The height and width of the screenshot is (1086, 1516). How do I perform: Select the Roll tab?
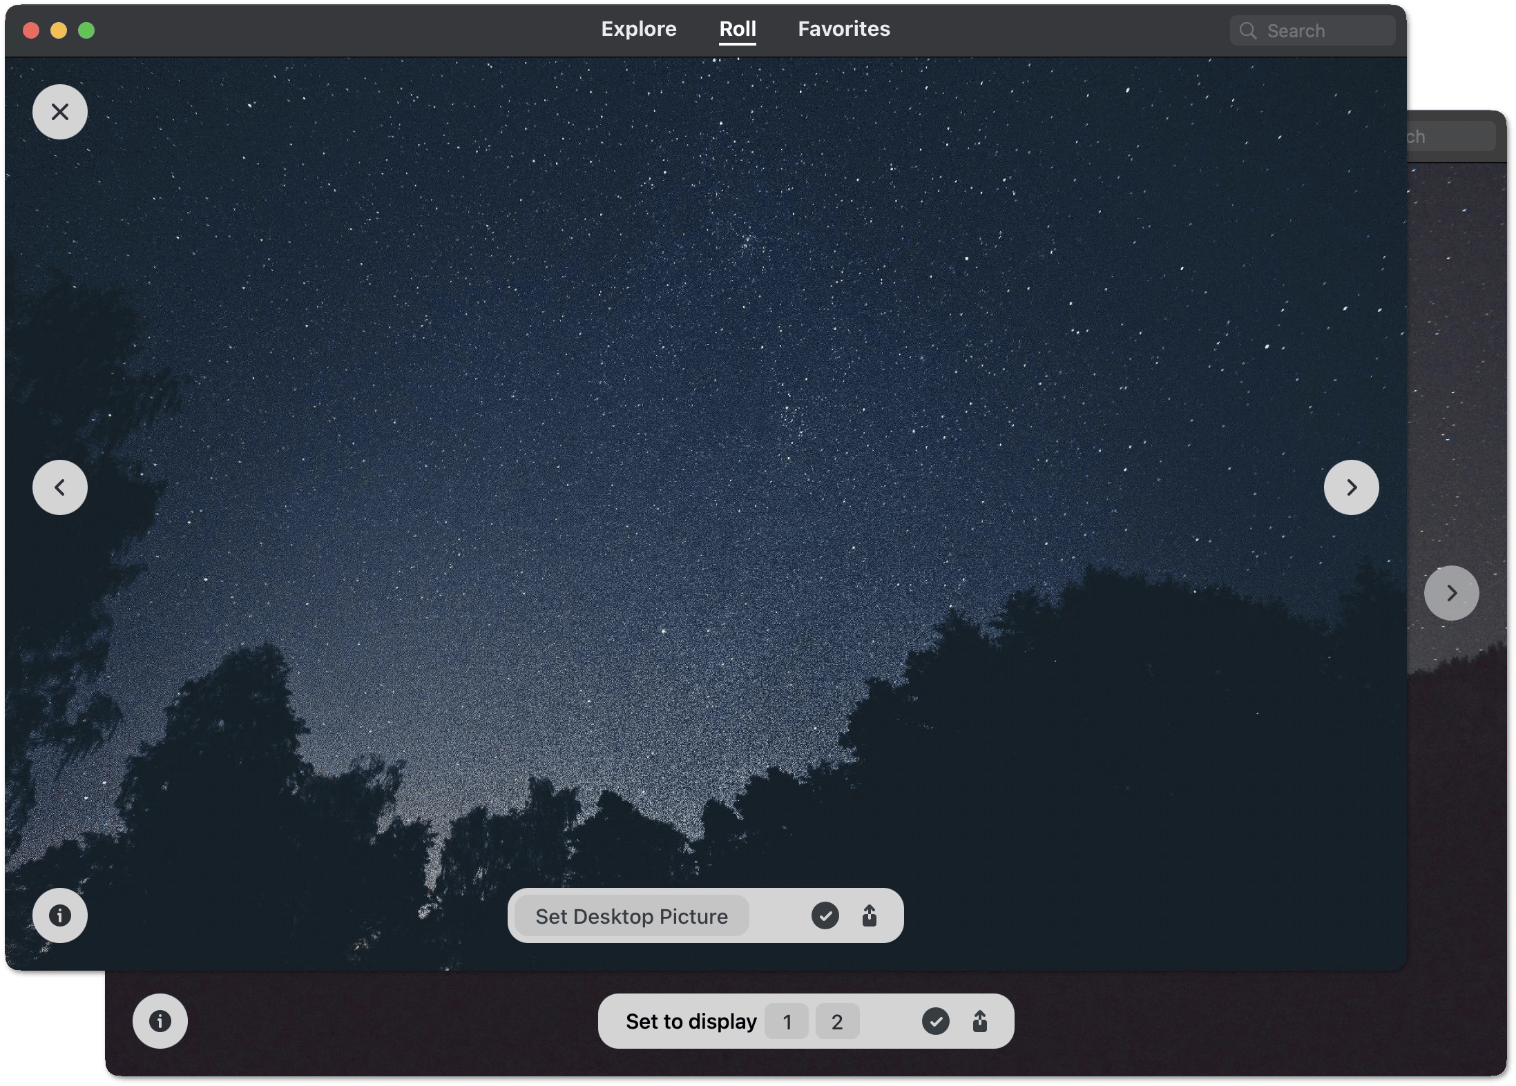[x=737, y=29]
